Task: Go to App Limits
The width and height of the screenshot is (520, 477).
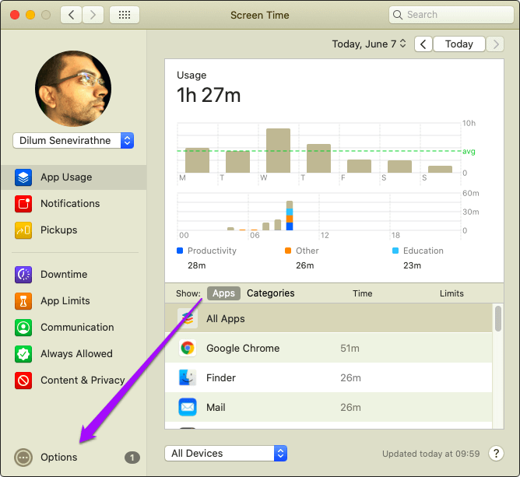Action: [65, 301]
